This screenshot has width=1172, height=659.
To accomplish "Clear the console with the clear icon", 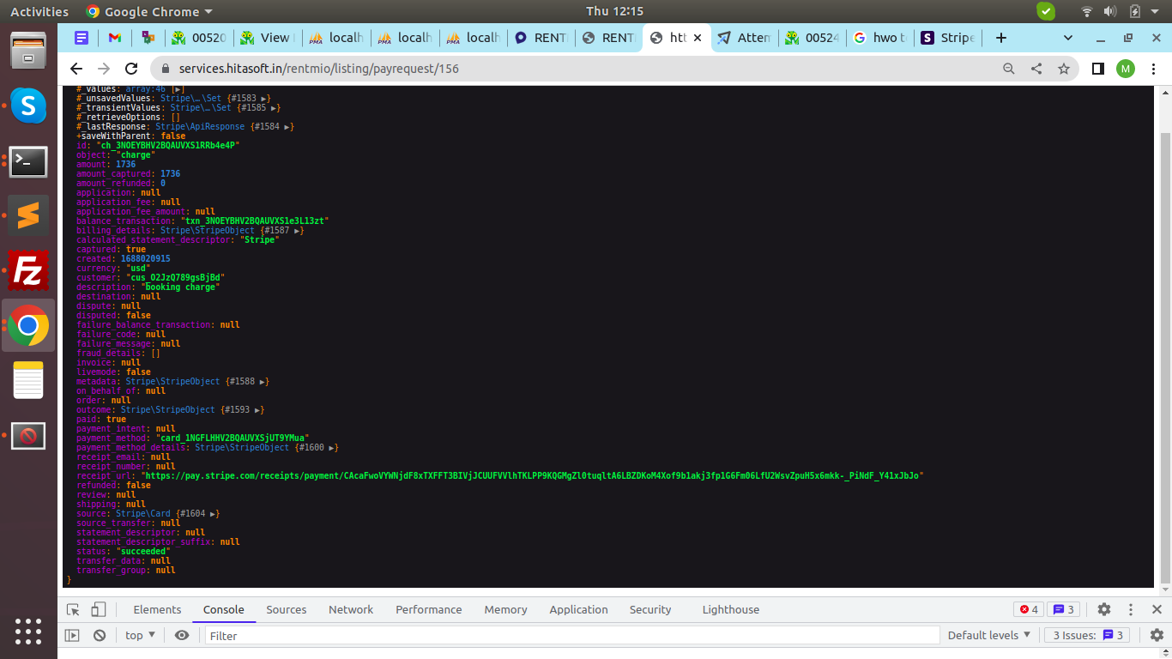I will click(100, 635).
